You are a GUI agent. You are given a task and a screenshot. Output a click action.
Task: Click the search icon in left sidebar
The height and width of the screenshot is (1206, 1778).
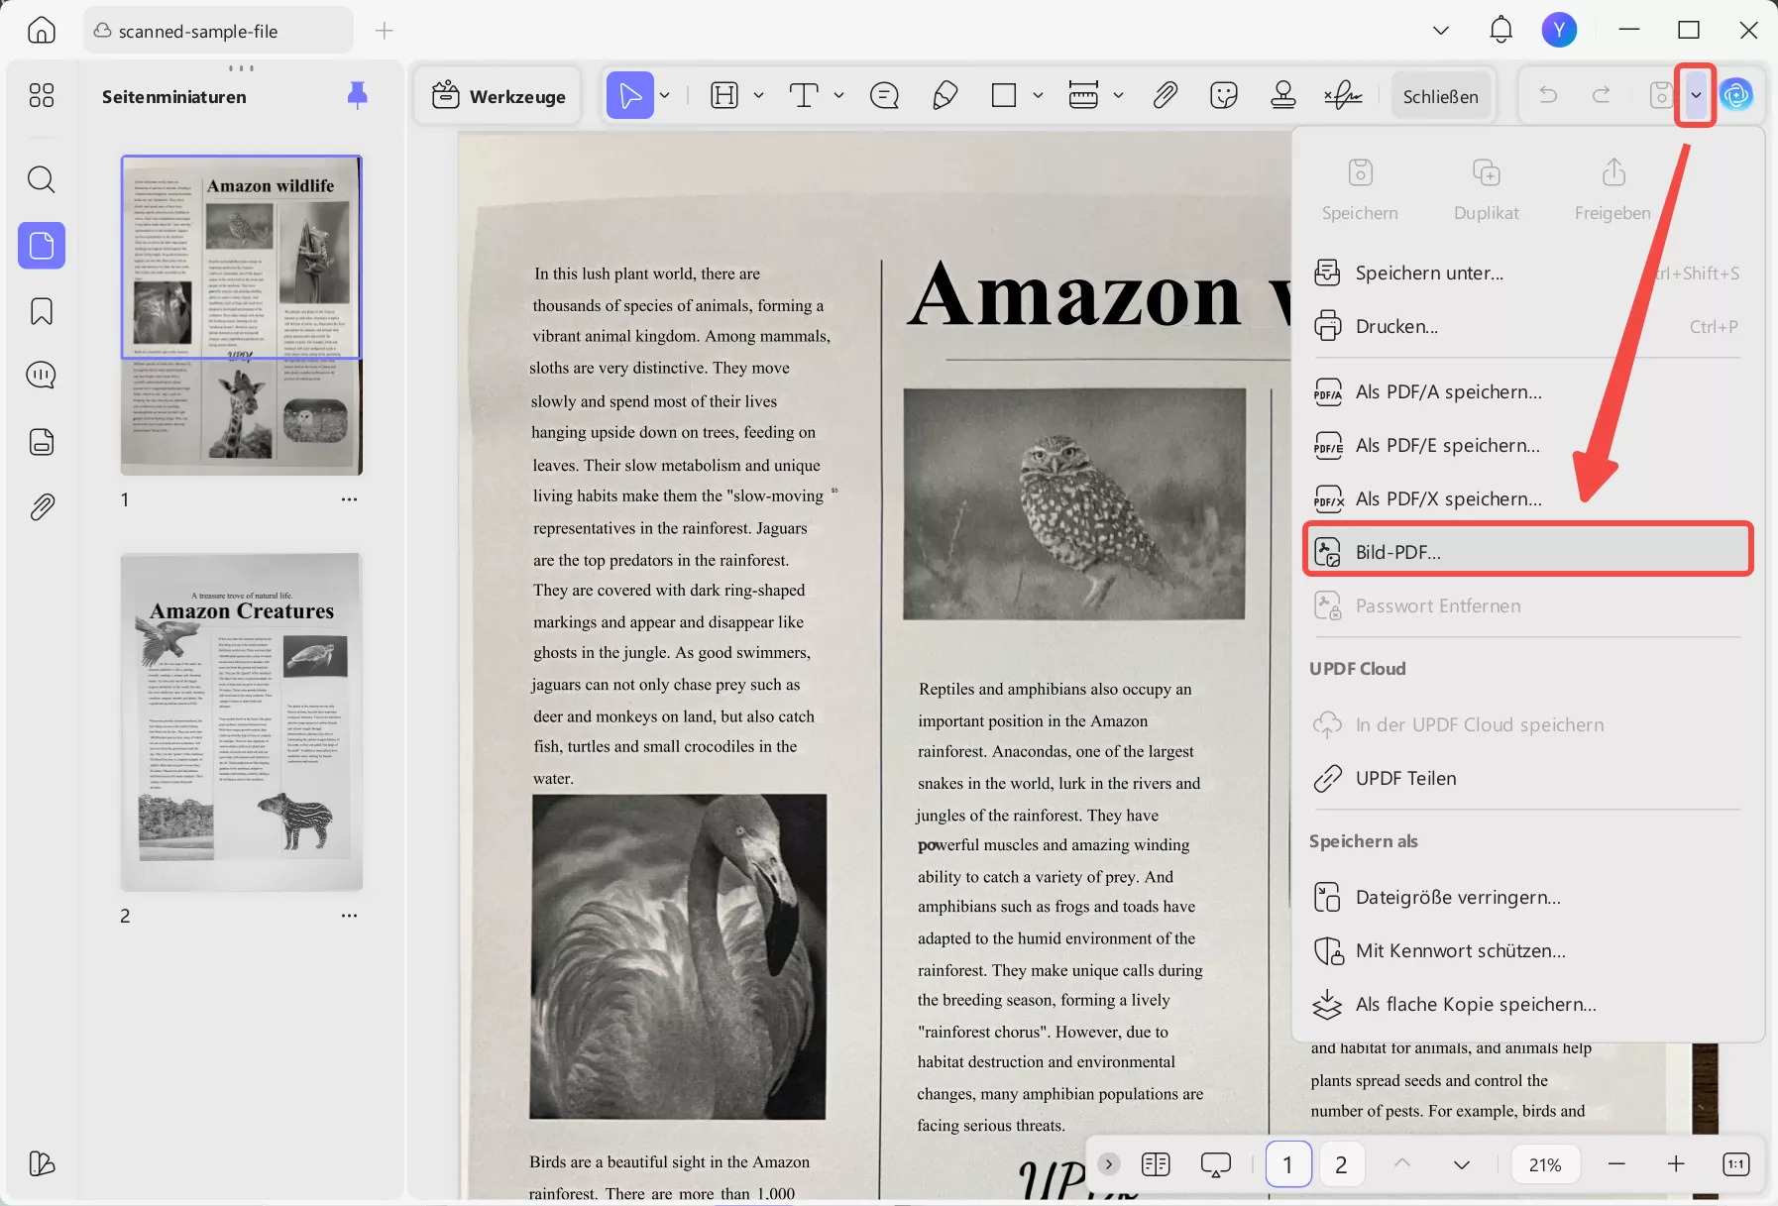click(x=41, y=179)
